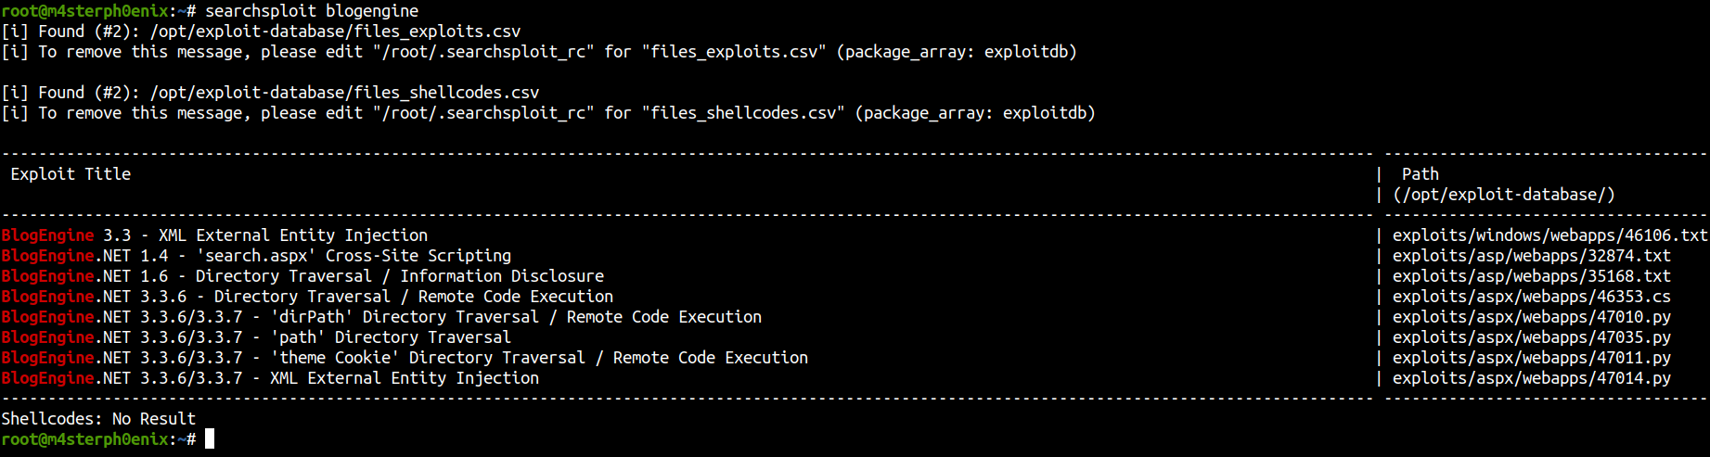Click exploits/asp/webapps/35168.txt path
1710x457 pixels.
click(x=1531, y=276)
